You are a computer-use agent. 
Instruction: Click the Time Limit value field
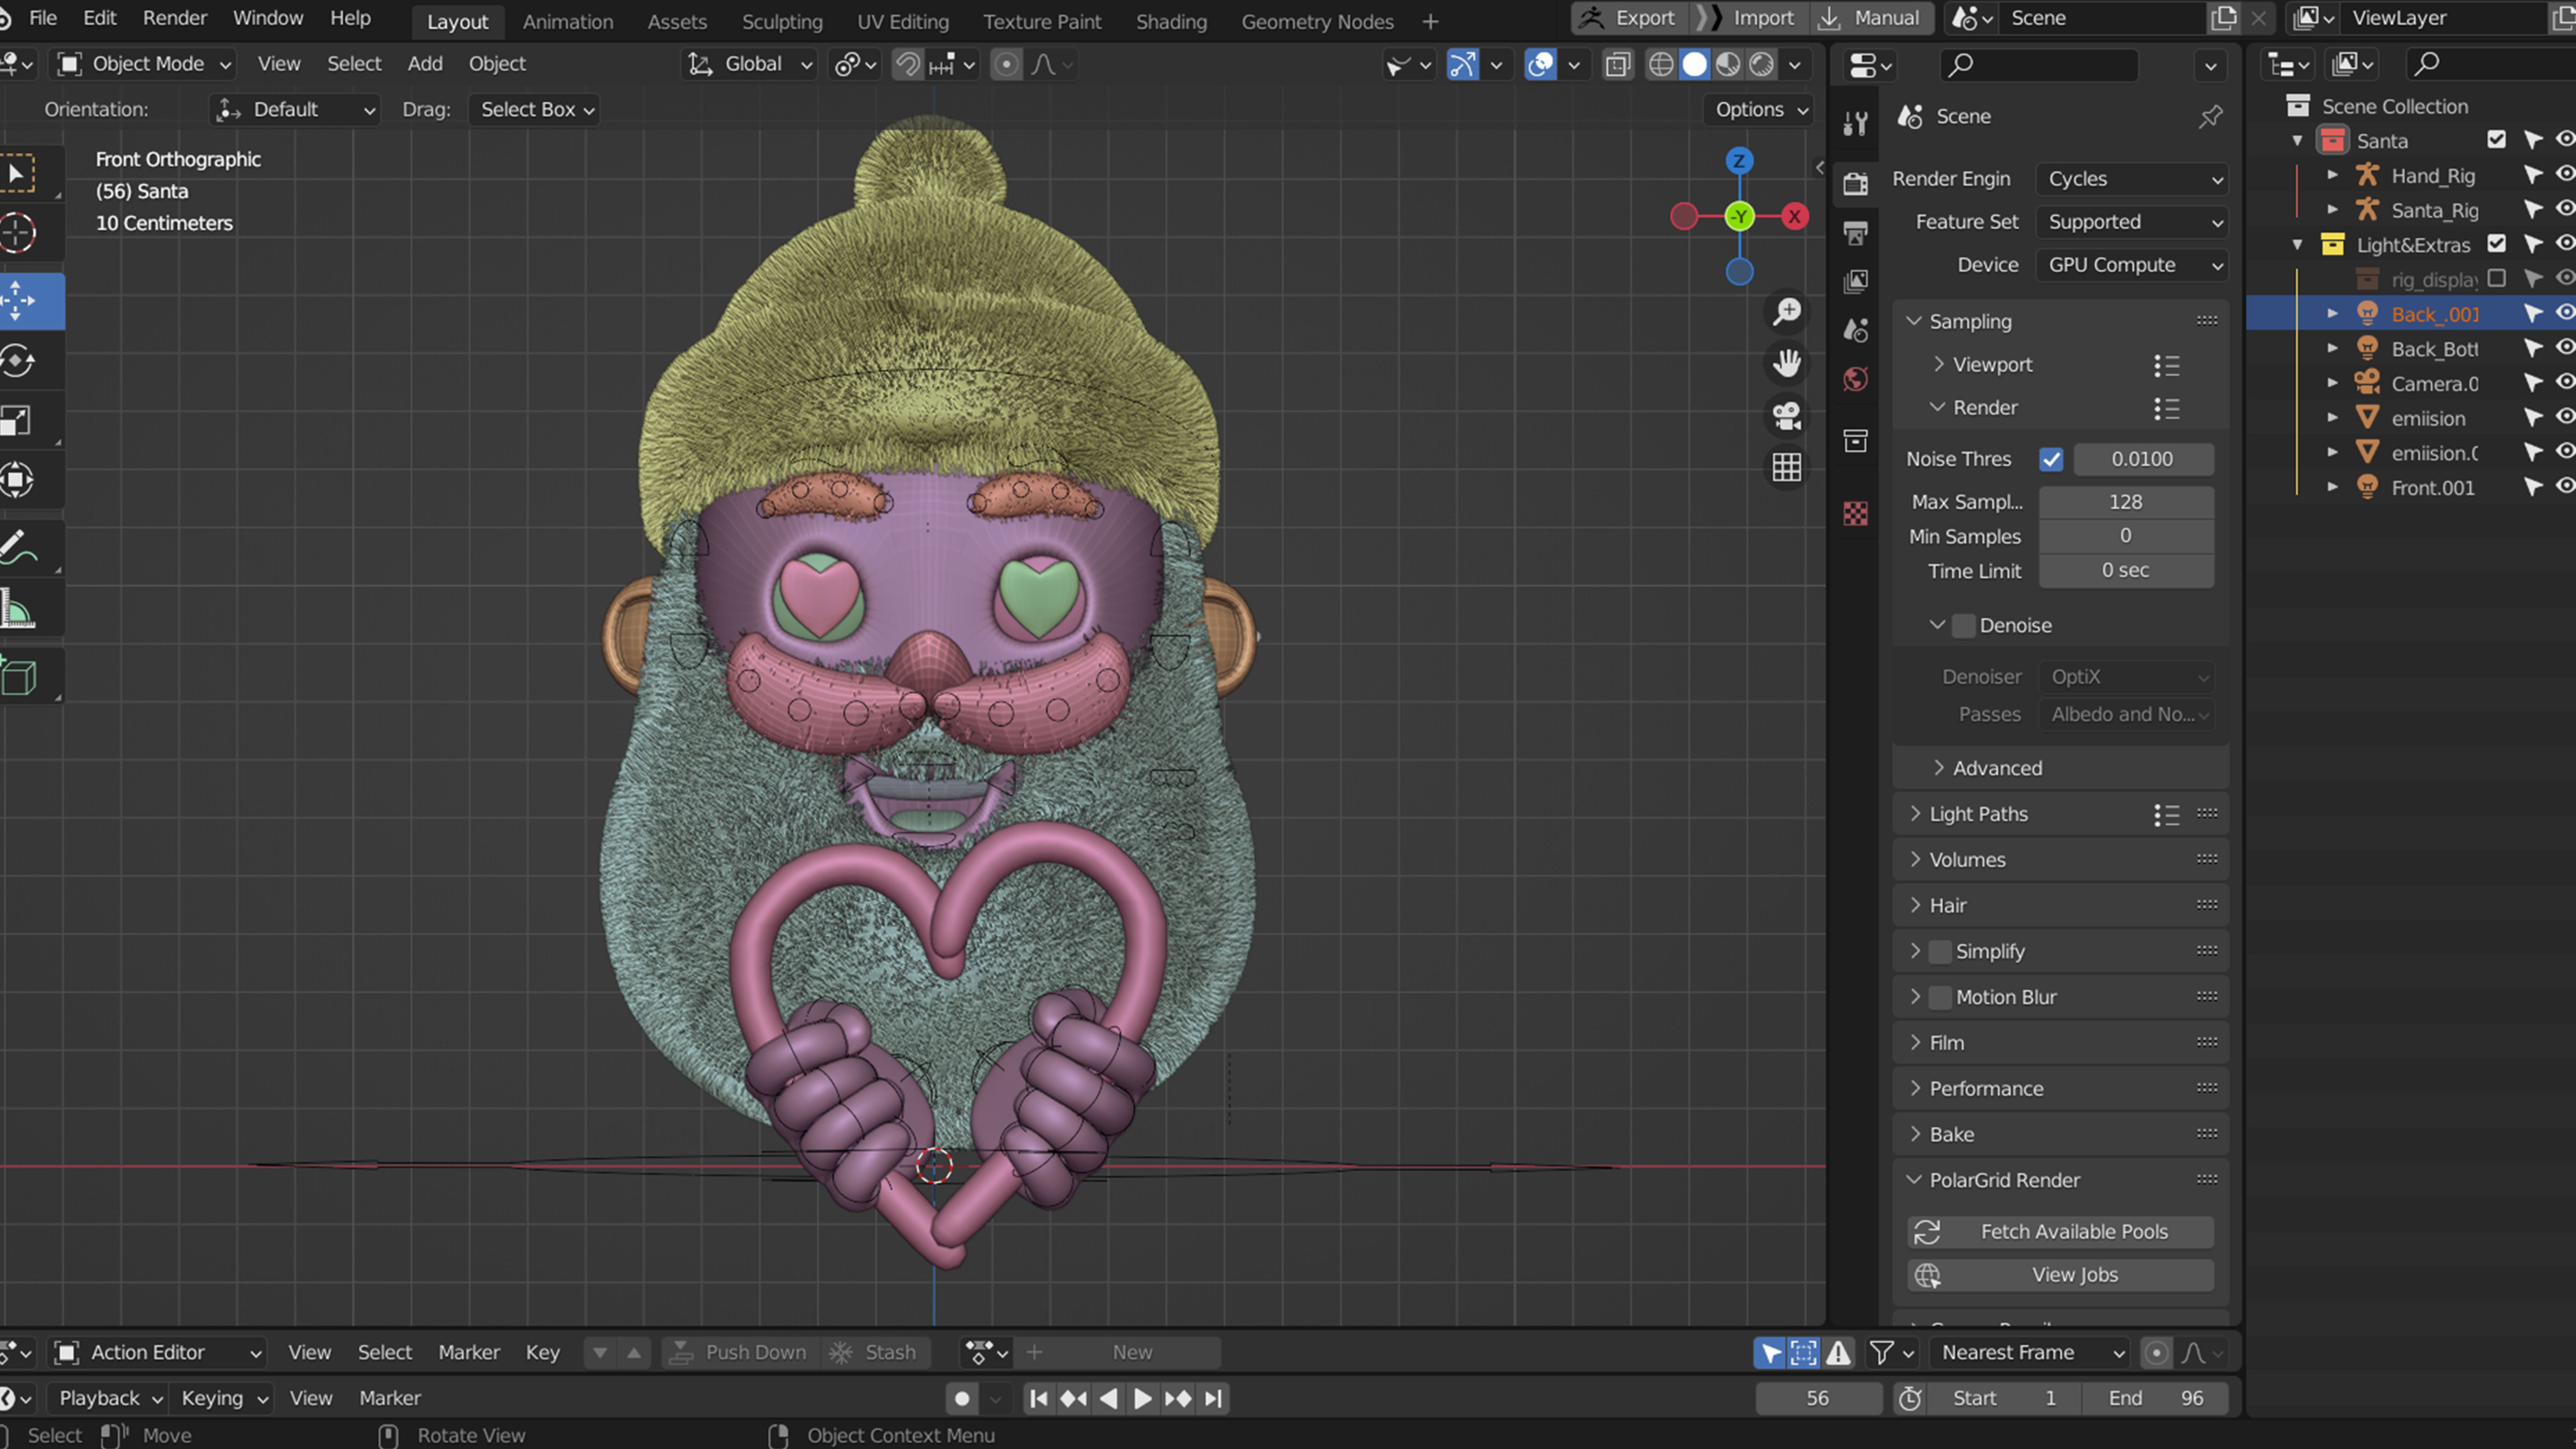pos(2126,571)
